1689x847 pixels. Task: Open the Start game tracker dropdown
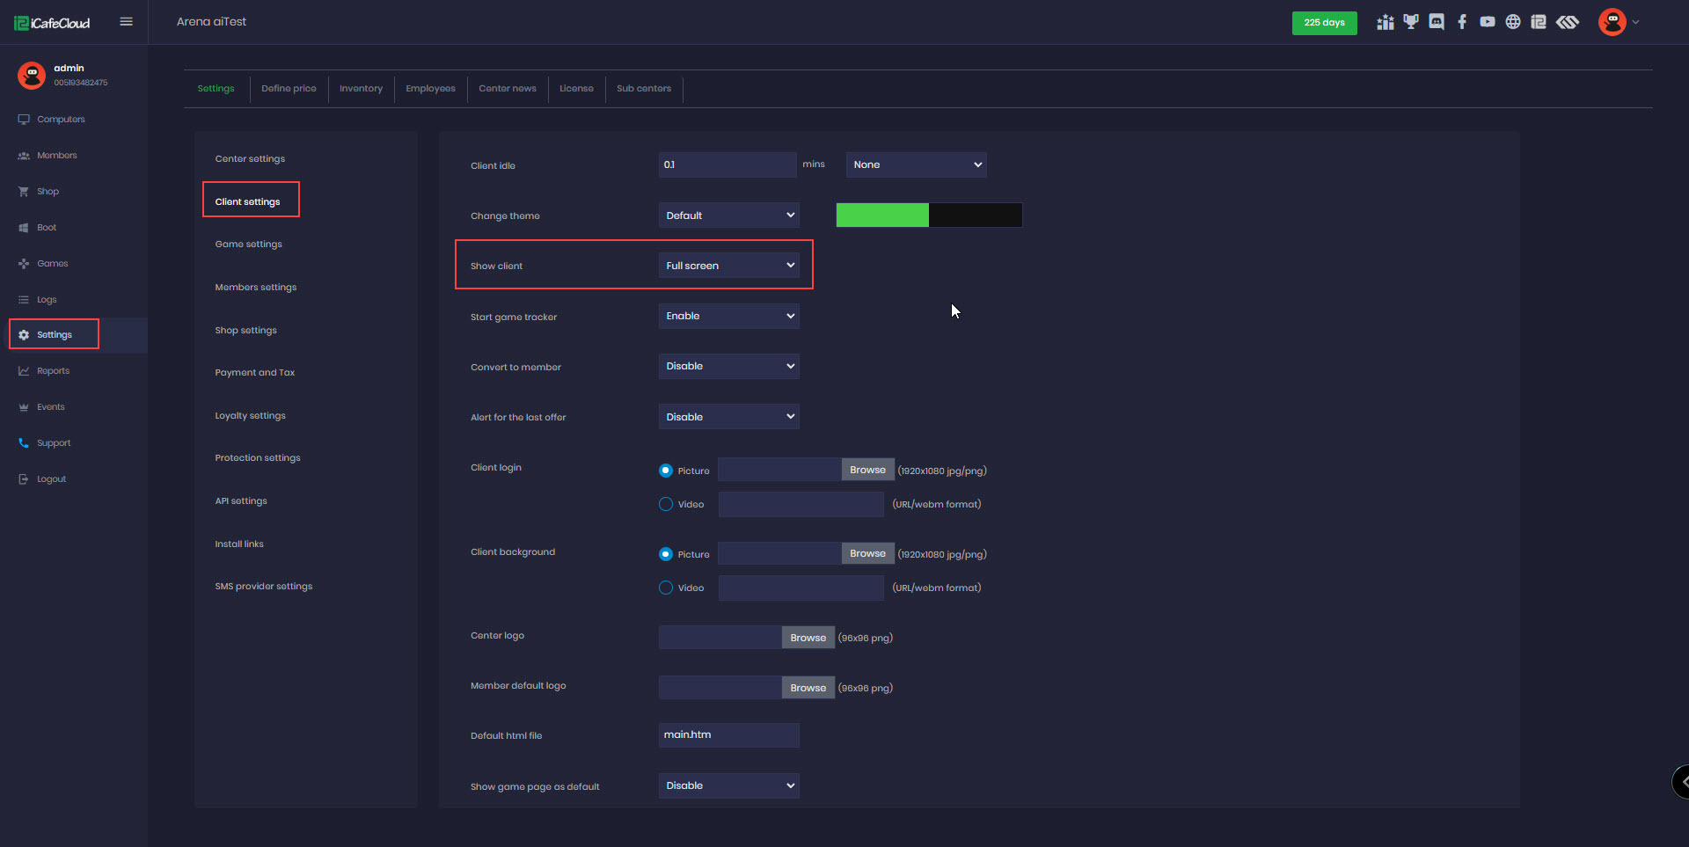tap(728, 316)
